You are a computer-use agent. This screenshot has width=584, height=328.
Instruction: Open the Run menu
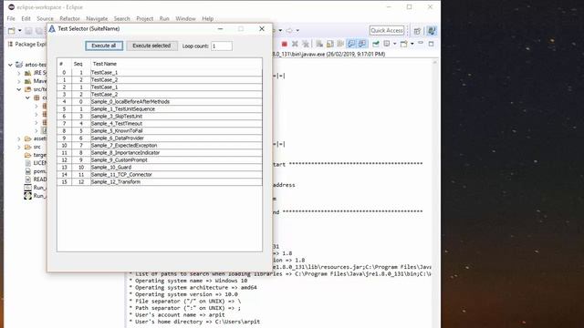point(164,18)
